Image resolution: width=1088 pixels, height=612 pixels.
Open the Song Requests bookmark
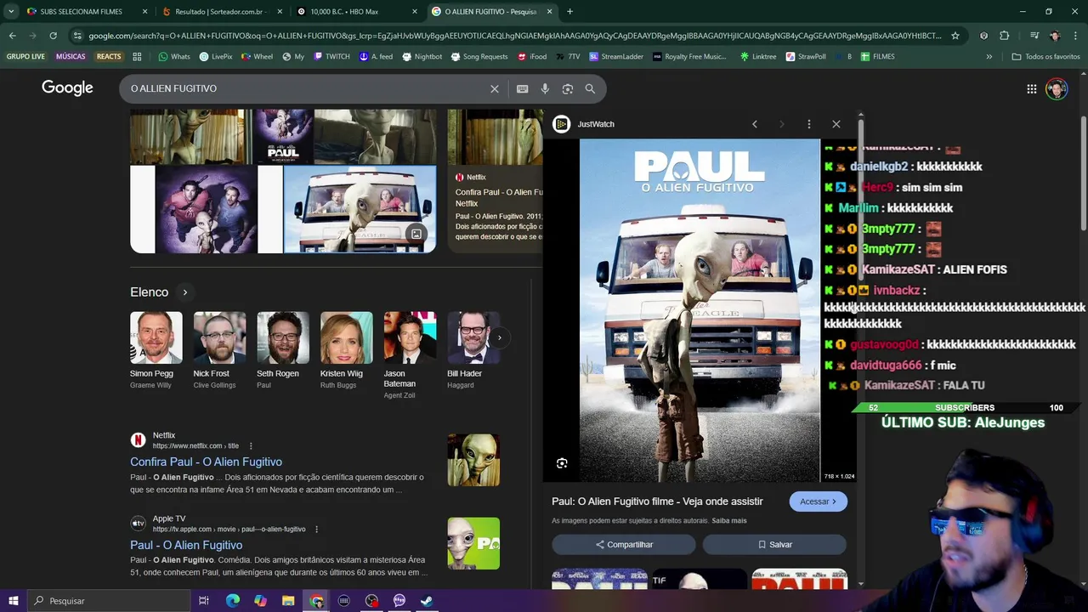pyautogui.click(x=479, y=57)
